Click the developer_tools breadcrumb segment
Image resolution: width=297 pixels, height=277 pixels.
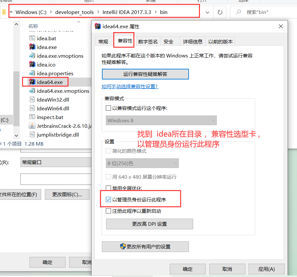pyautogui.click(x=74, y=12)
